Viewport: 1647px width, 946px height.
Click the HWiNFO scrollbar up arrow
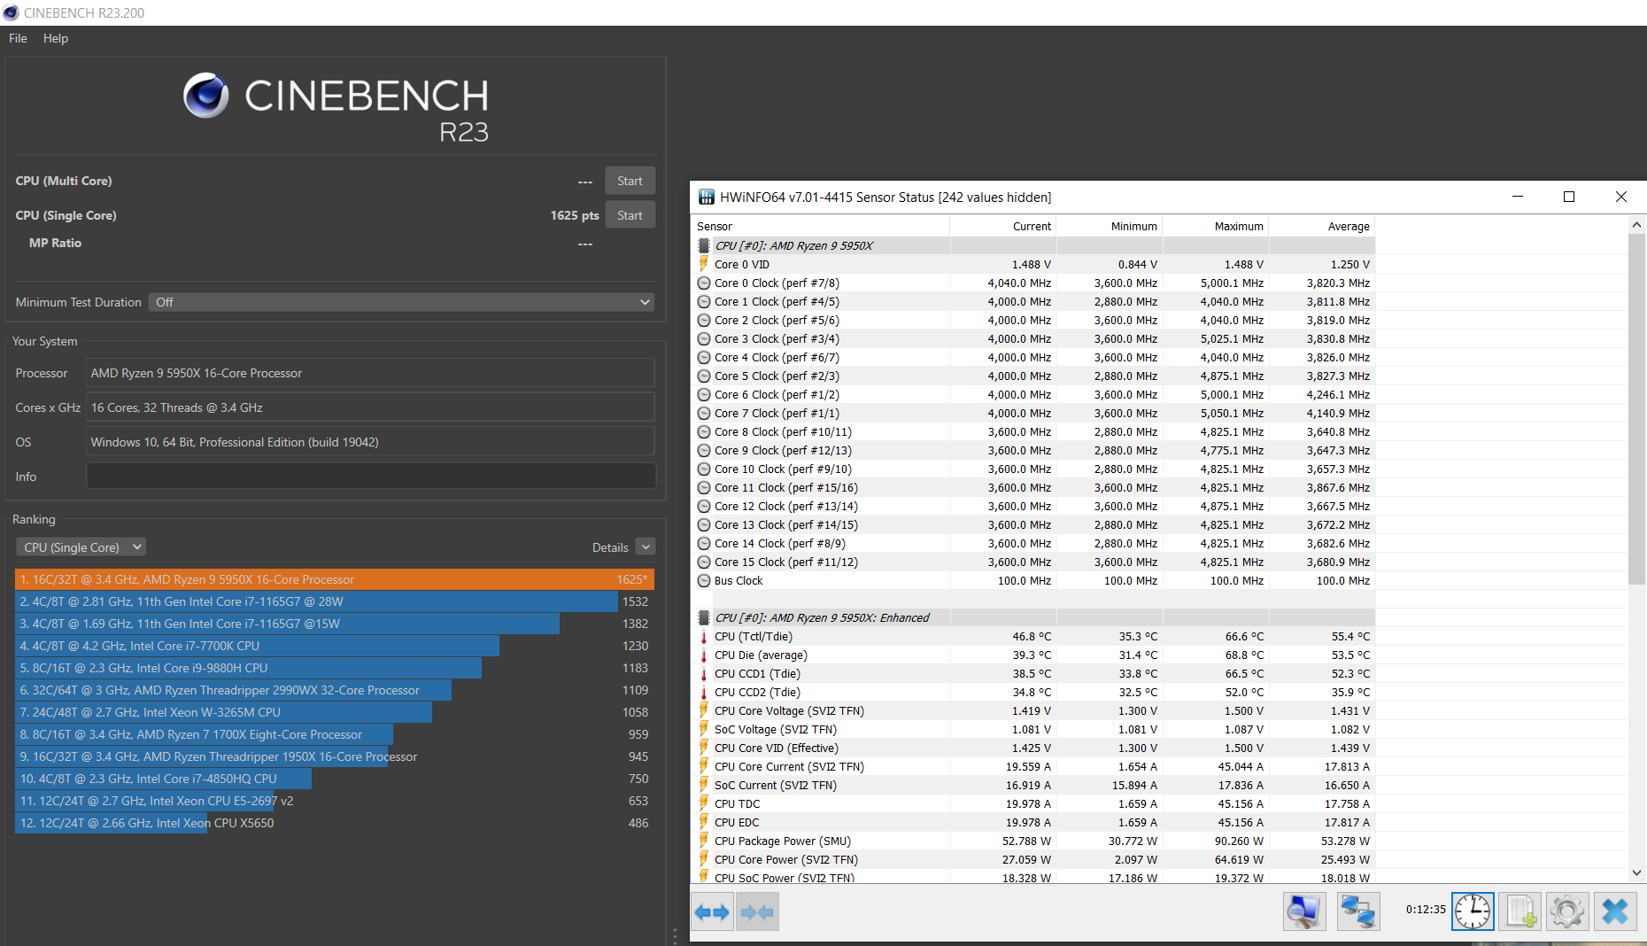click(x=1636, y=225)
